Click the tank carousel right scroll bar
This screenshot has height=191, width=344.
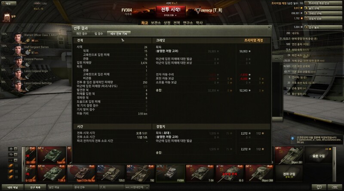[334, 164]
